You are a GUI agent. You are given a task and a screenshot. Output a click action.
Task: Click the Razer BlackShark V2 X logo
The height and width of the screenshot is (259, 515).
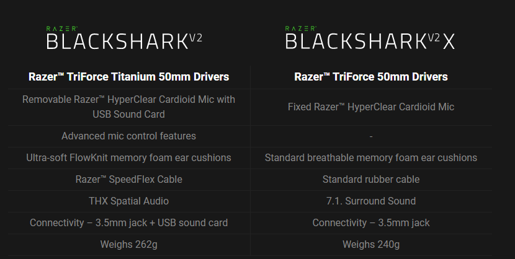tap(370, 38)
